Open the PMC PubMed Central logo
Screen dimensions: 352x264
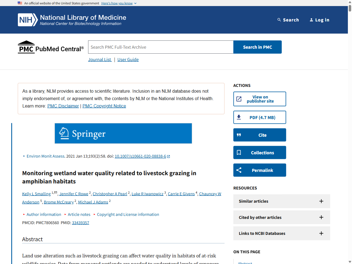point(51,47)
